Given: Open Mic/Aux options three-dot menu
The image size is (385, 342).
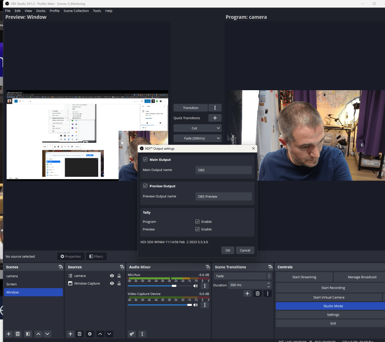Looking at the screenshot, I should click(x=205, y=286).
